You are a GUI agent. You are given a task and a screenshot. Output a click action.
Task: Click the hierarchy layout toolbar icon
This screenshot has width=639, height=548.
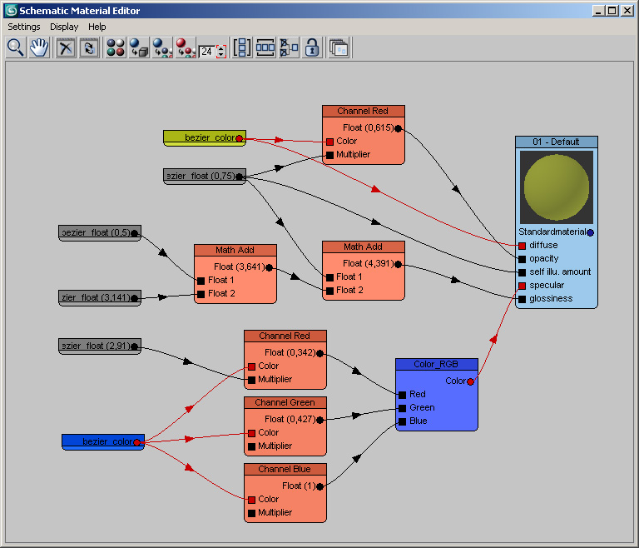coord(289,47)
